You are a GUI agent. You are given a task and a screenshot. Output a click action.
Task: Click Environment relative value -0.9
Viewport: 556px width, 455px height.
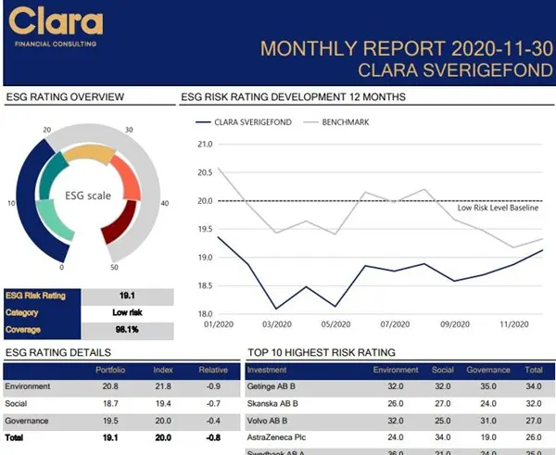(213, 386)
